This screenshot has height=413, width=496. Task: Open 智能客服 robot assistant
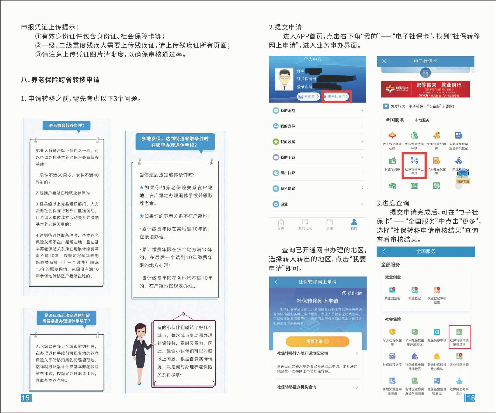tap(463, 175)
